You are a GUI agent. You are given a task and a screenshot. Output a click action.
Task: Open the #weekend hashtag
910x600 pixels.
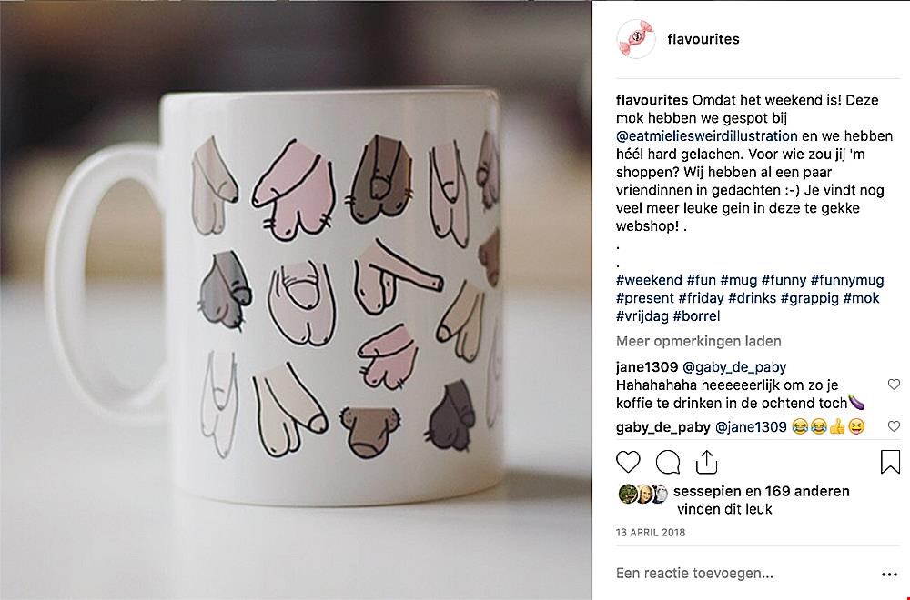point(649,280)
